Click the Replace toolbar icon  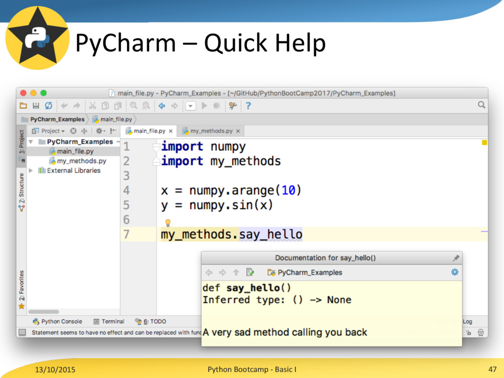146,105
